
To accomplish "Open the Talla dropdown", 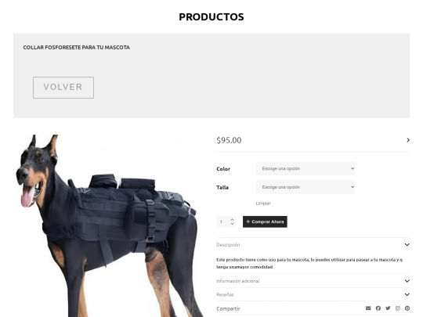I will (x=305, y=187).
